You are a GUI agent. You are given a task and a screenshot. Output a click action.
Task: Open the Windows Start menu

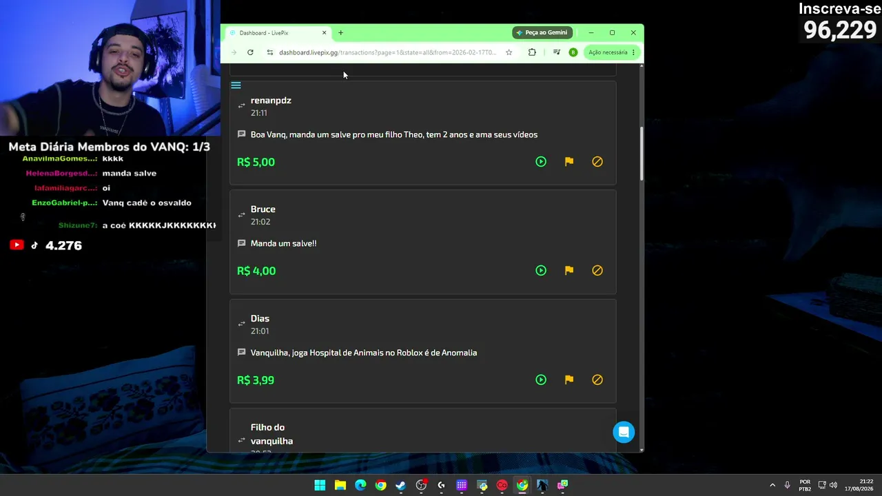(x=320, y=485)
